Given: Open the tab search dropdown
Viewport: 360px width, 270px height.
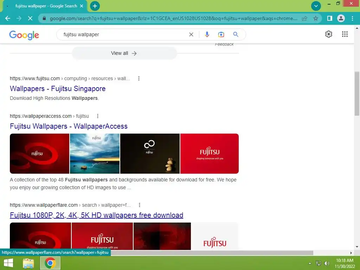Looking at the screenshot, I should point(316,6).
